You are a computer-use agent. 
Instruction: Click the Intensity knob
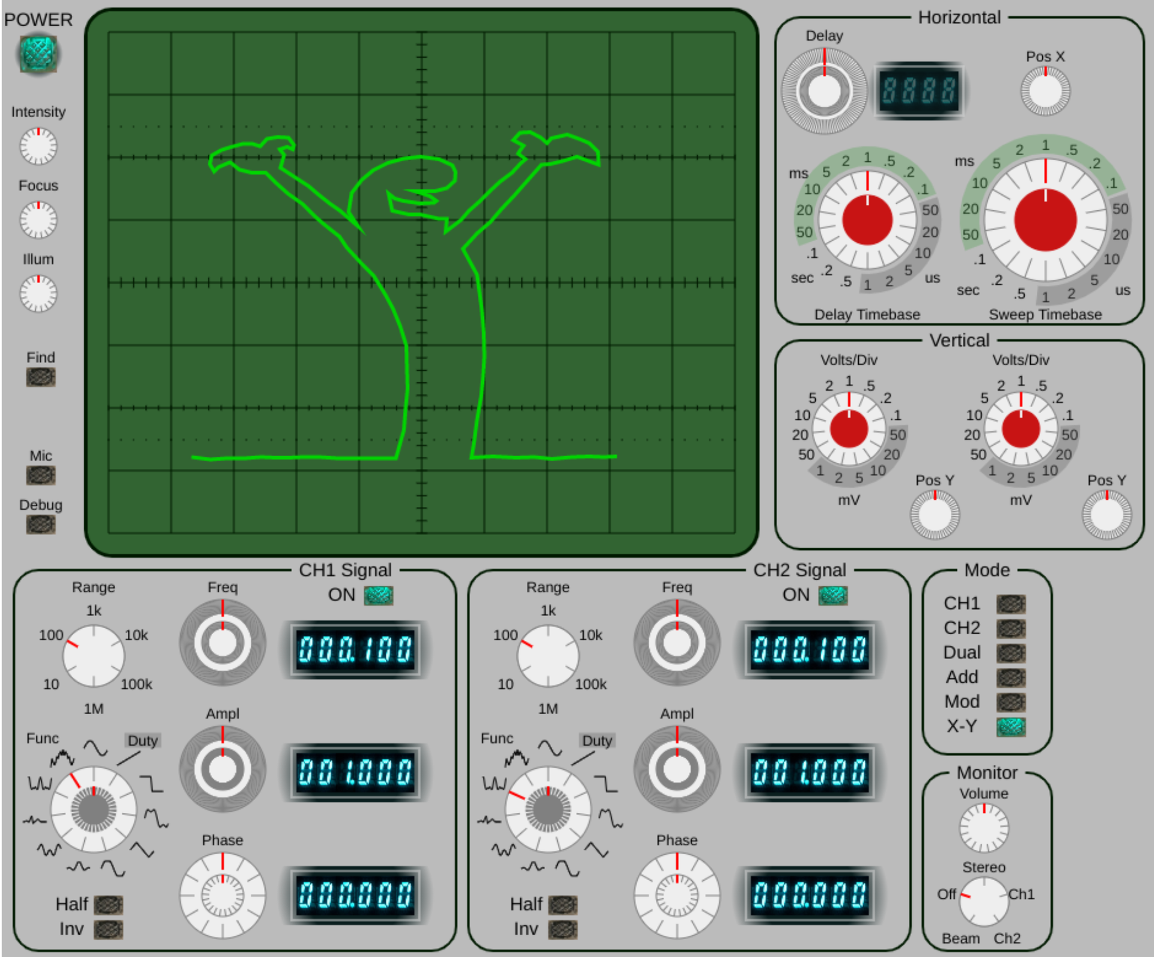tap(38, 146)
